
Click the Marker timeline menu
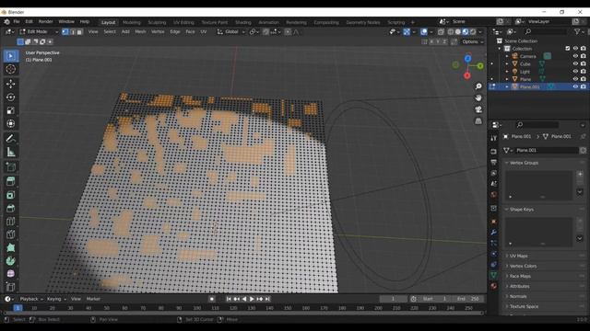pyautogui.click(x=93, y=299)
